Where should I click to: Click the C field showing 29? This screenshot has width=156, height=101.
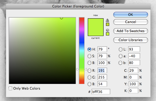coord(133,70)
